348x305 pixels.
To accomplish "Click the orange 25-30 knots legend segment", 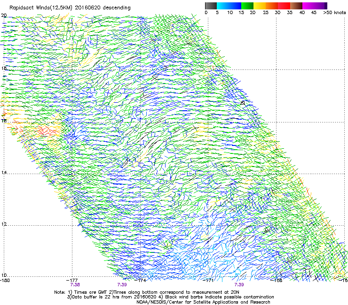I will [272, 6].
